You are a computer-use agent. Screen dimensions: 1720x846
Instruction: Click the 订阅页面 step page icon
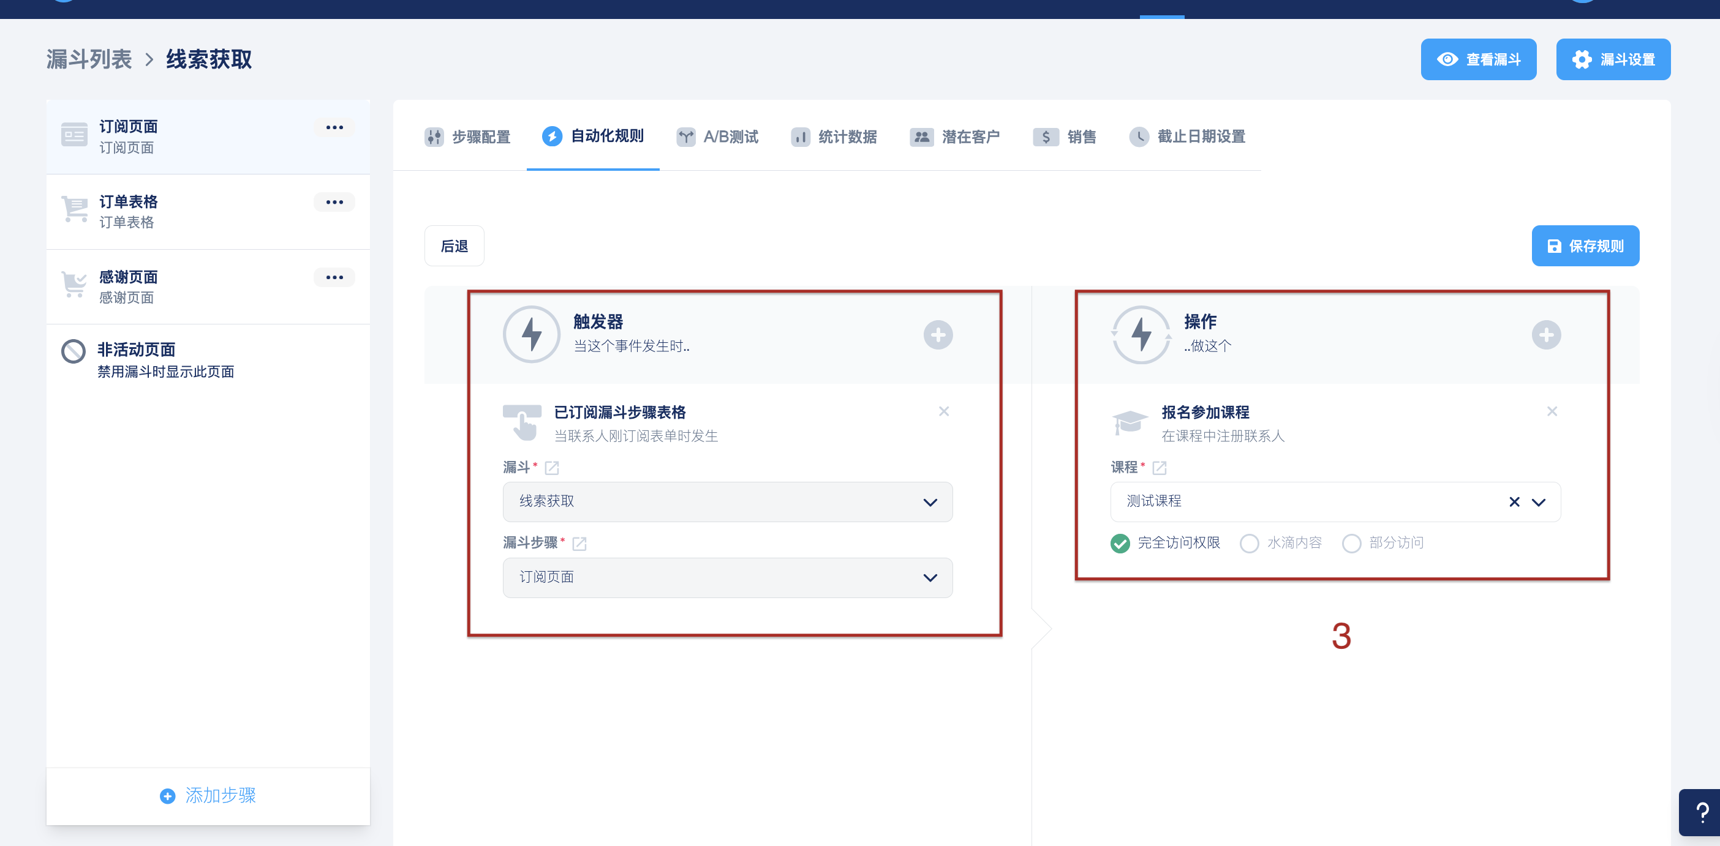(74, 135)
